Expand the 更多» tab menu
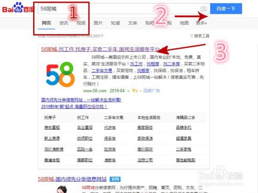 pyautogui.click(x=201, y=23)
